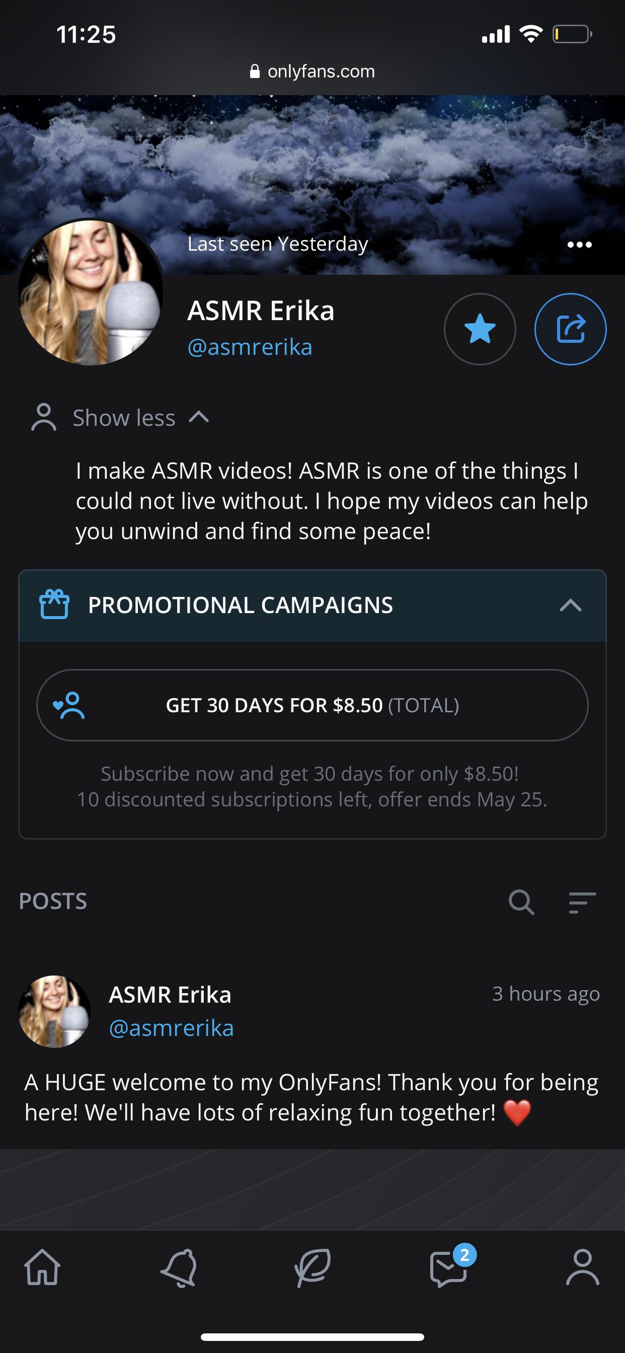Open the posts sort filter icon
This screenshot has width=625, height=1353.
coord(582,903)
